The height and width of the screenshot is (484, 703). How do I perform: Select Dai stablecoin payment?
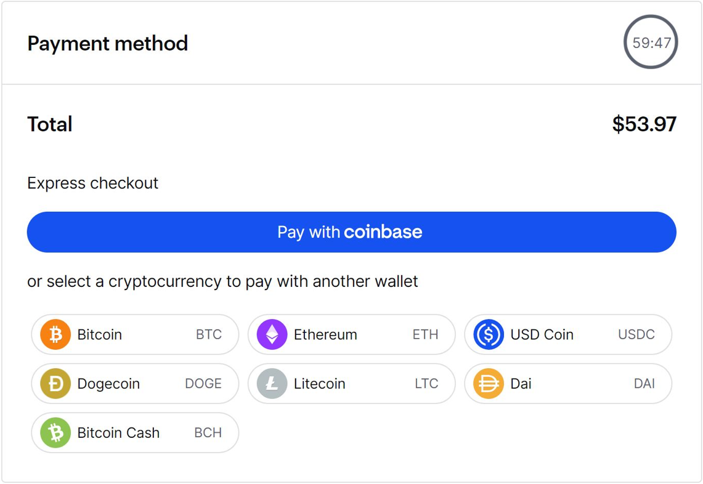click(x=568, y=384)
